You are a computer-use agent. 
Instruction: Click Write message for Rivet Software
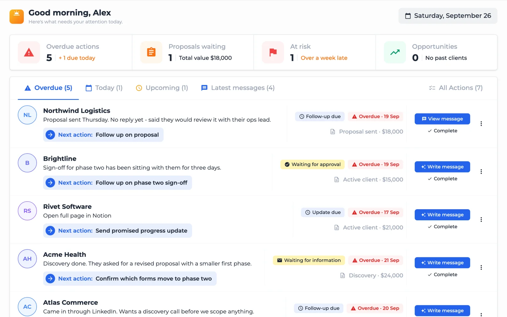[x=442, y=215]
